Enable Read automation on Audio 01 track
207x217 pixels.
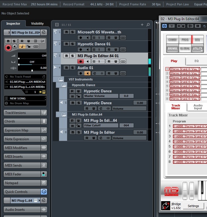(109, 73)
